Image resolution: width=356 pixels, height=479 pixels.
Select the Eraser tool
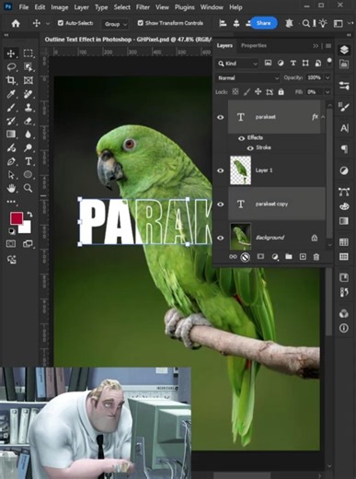(29, 121)
